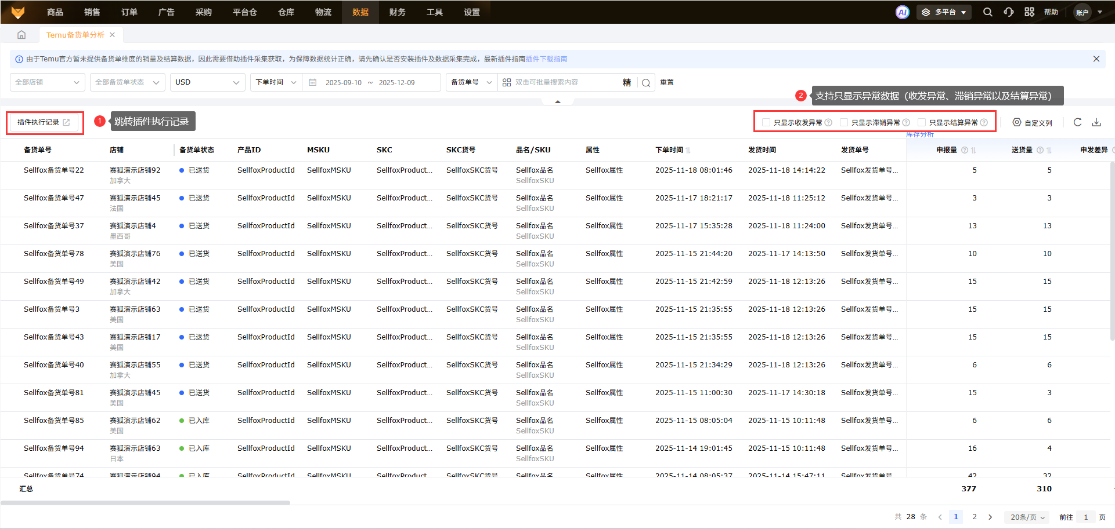Open customer service headset icon
The width and height of the screenshot is (1115, 529).
pyautogui.click(x=1009, y=12)
